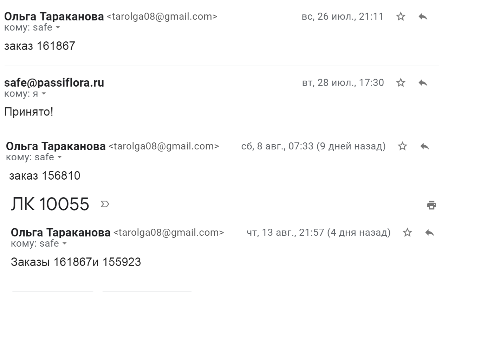Image resolution: width=493 pixels, height=348 pixels.
Task: Click the ЛК 10055 subject heading
Action: coord(50,204)
